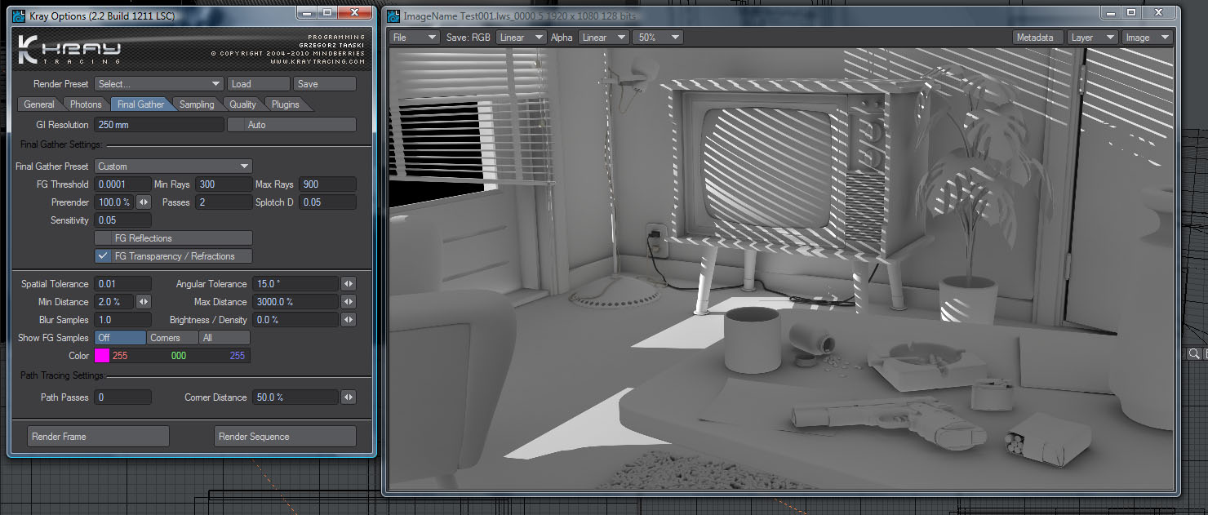Click the magnifier icon at right edge
Viewport: 1208px width, 515px height.
pyautogui.click(x=1193, y=353)
